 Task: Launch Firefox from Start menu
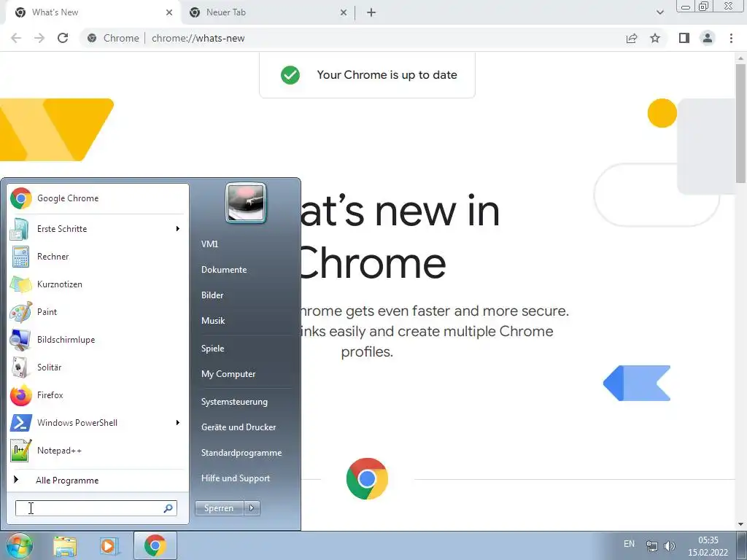click(97, 394)
